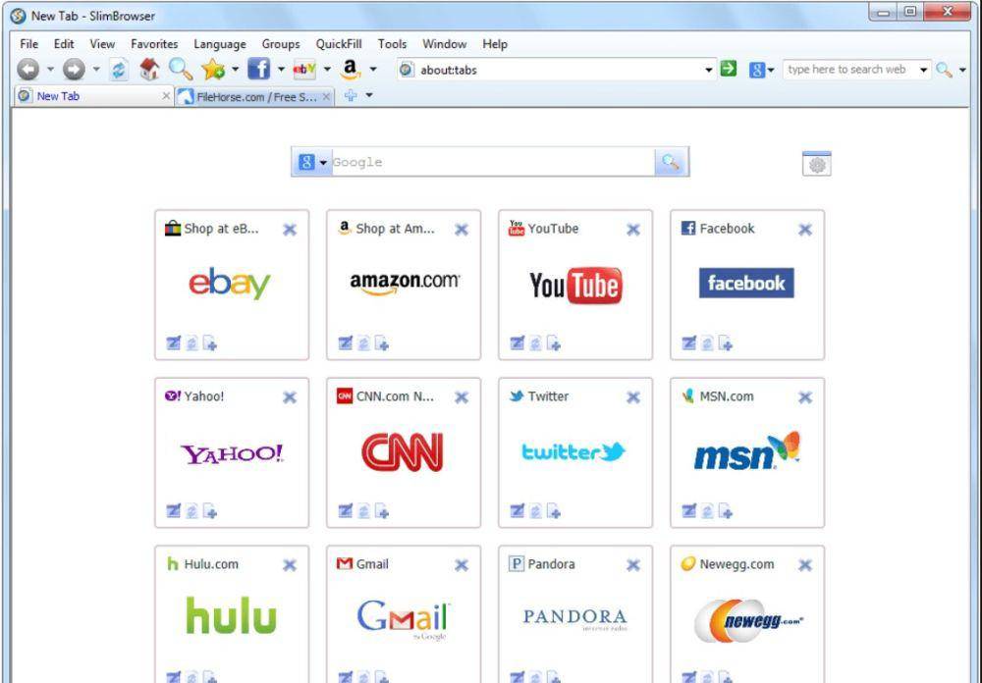
Task: Open the Language menu
Action: [x=220, y=44]
